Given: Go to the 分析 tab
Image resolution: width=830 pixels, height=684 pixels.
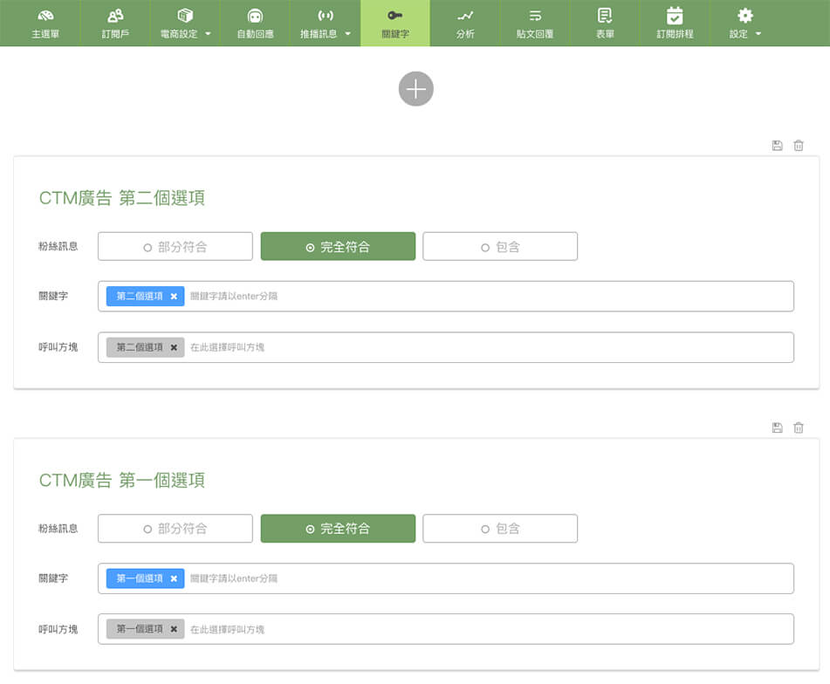Looking at the screenshot, I should point(465,23).
